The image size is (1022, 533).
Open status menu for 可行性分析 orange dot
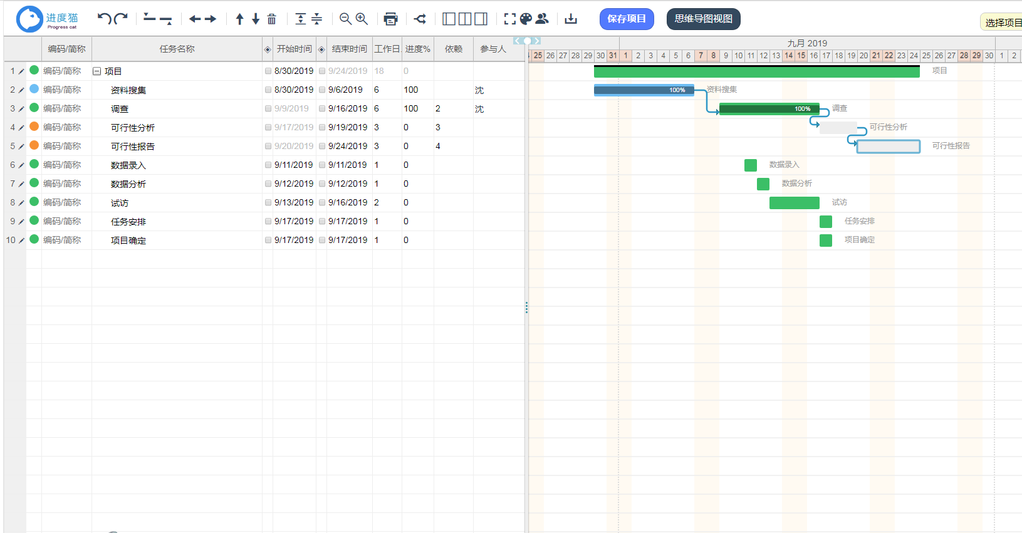coord(34,127)
